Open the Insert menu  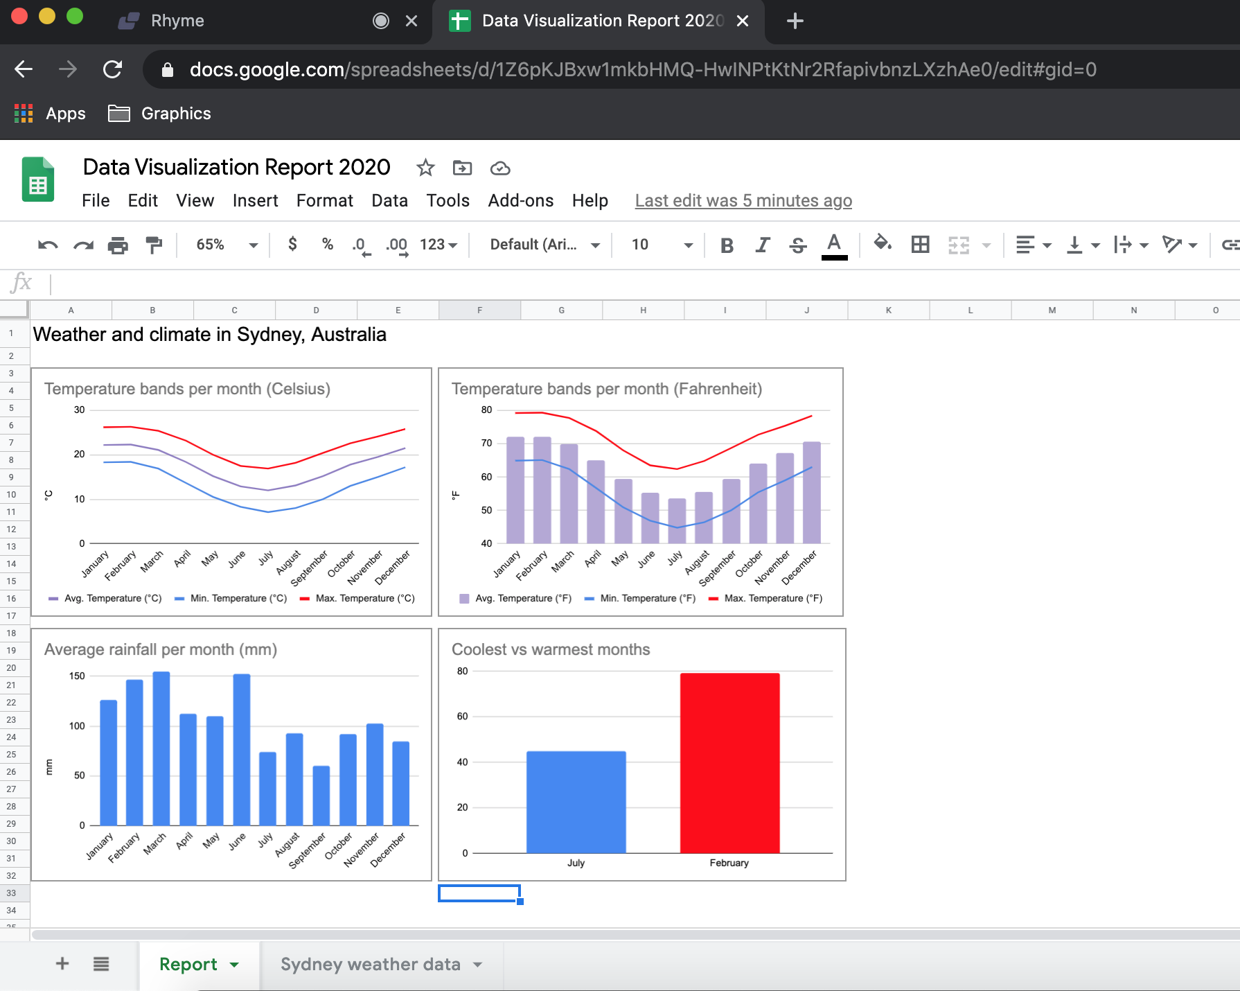point(255,200)
